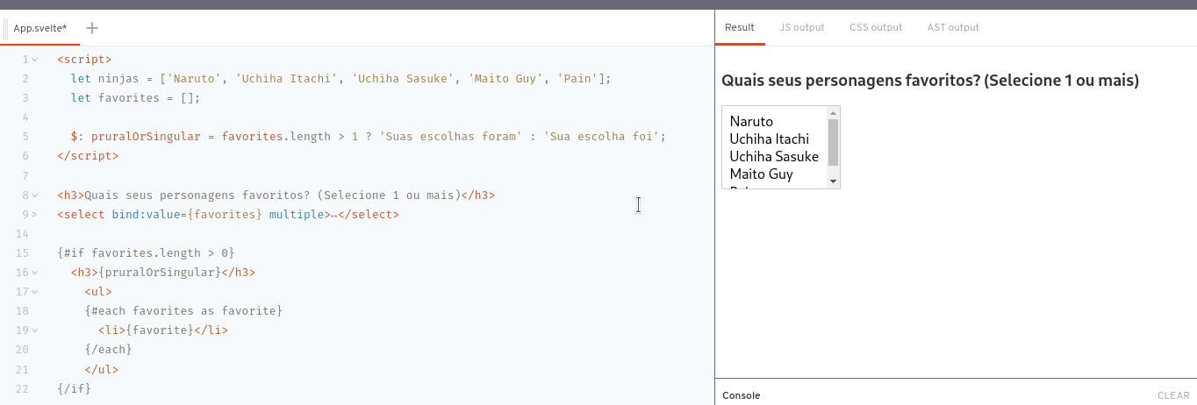1197x405 pixels.
Task: Select the App.svelte file tab
Action: 40,28
